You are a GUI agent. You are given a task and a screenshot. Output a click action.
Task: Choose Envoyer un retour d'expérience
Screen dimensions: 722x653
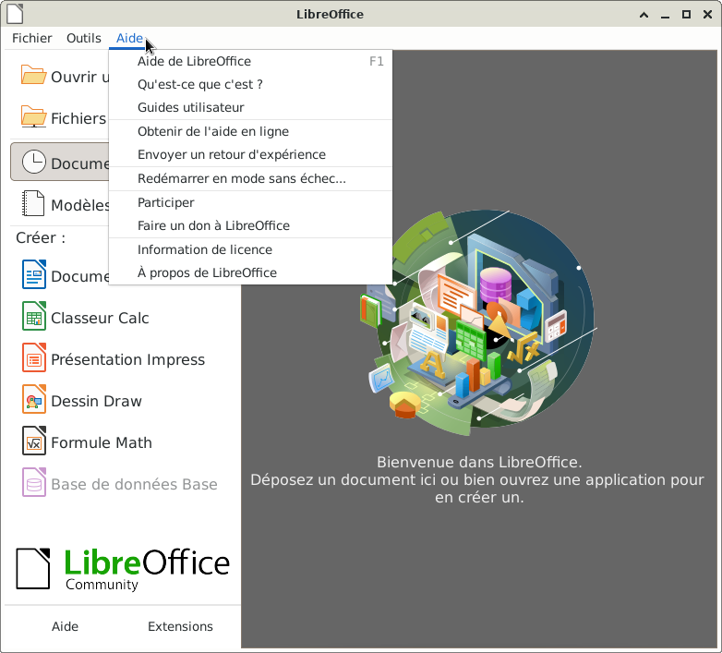pyautogui.click(x=250, y=154)
